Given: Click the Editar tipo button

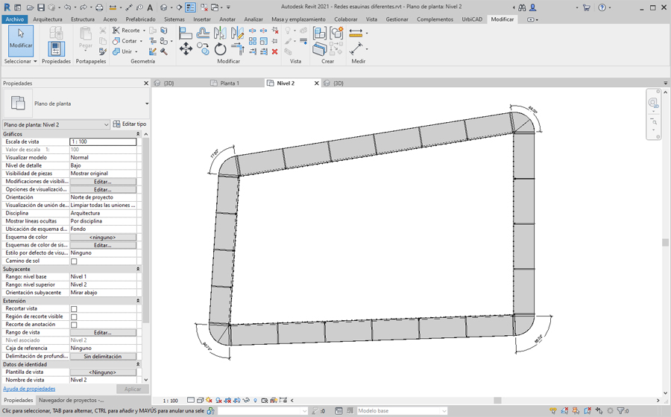Looking at the screenshot, I should 130,124.
